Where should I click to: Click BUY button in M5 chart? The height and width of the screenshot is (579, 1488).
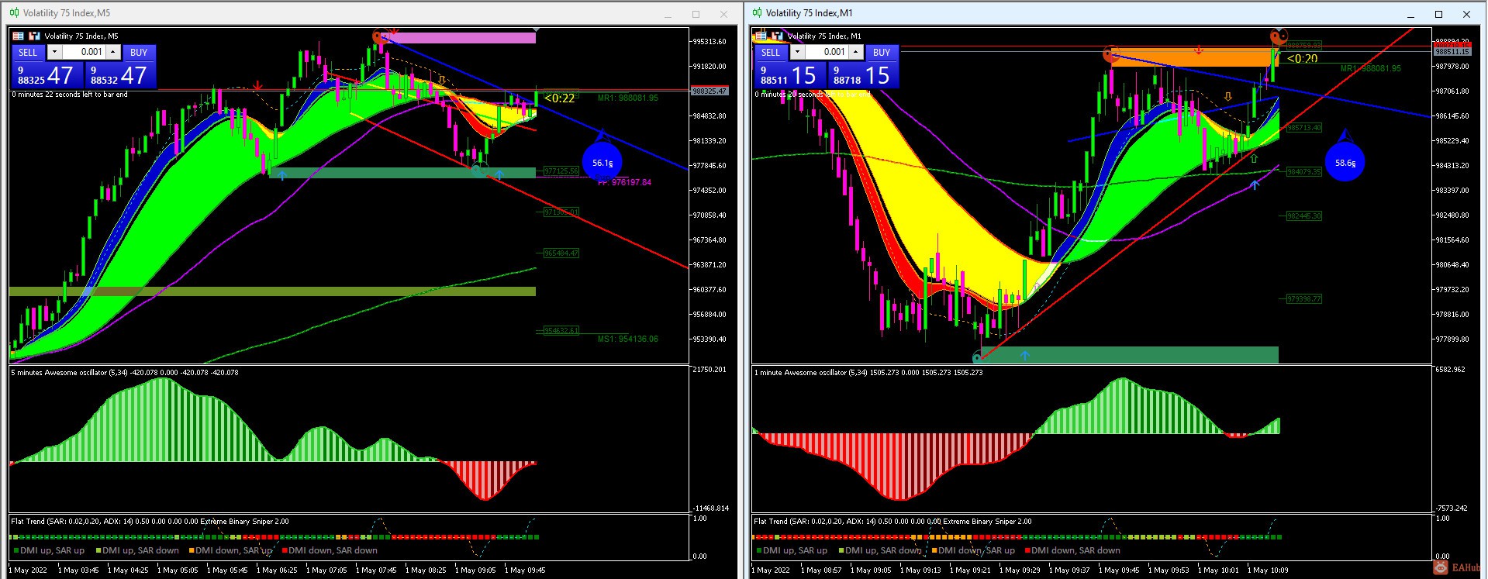tap(139, 52)
